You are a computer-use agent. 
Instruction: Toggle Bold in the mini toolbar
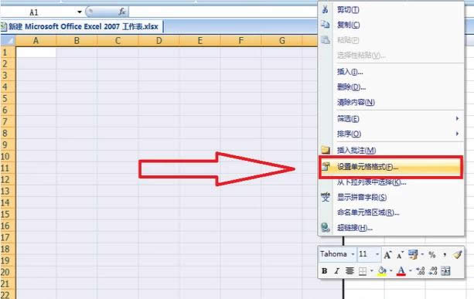click(x=324, y=271)
